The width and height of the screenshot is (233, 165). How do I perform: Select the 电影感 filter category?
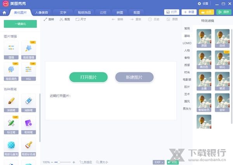187,80
